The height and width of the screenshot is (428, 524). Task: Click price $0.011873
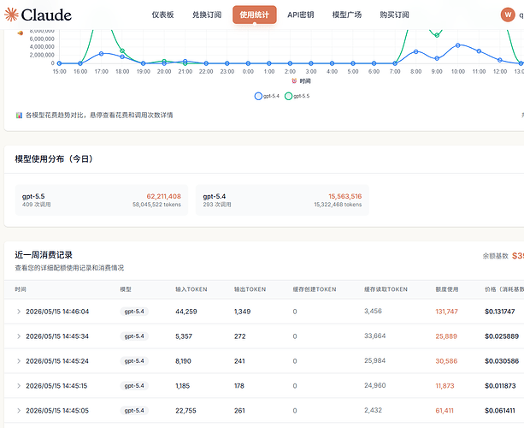pyautogui.click(x=500, y=386)
